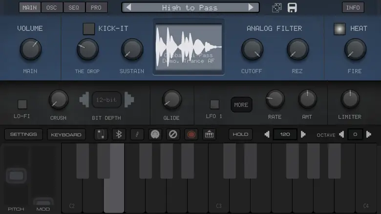Enable the LFO 1 checkbox

(x=214, y=104)
